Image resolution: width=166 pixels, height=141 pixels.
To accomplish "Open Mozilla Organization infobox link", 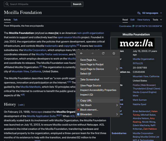I will click(143, 59).
